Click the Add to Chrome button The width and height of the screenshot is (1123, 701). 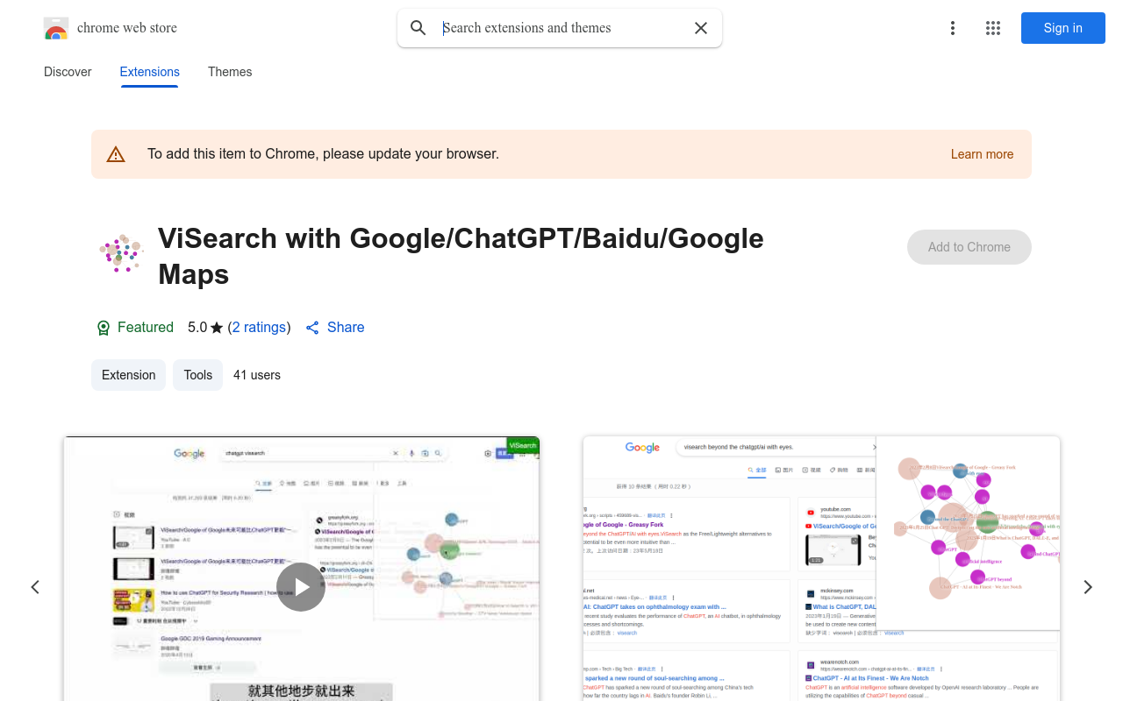[969, 247]
